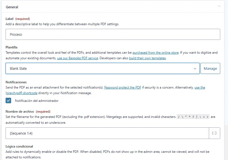Open the merge tag selector icon

pyautogui.click(x=214, y=133)
